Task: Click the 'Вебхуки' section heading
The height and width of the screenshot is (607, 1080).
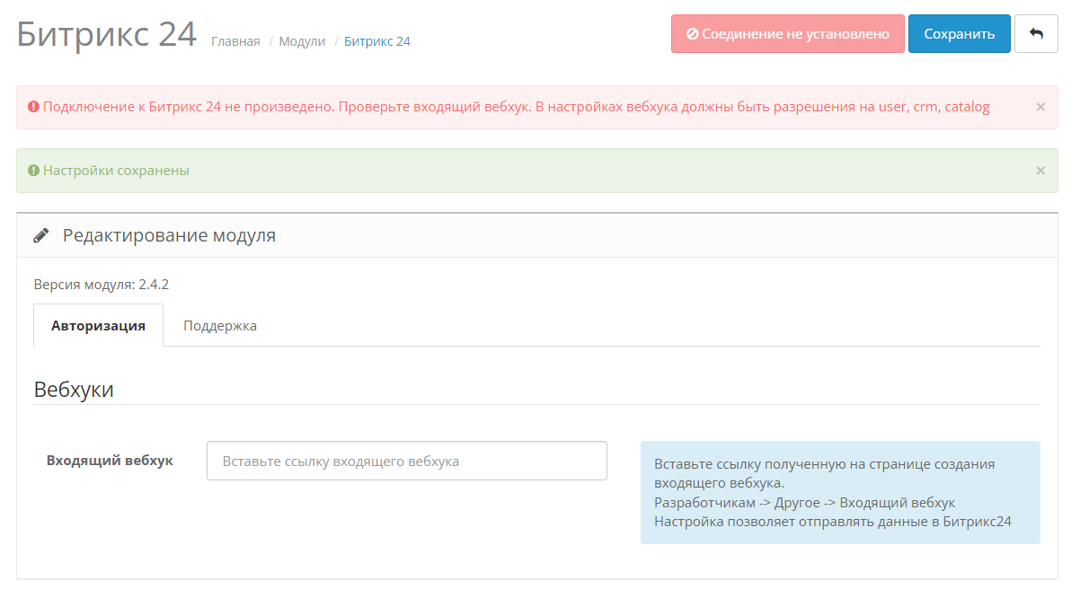Action: (74, 390)
